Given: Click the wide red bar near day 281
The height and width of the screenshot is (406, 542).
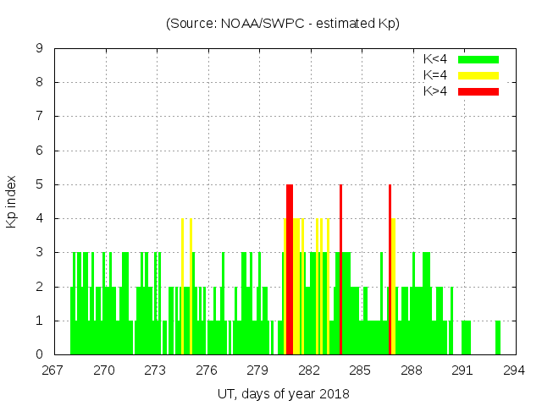Looking at the screenshot, I should [x=290, y=269].
